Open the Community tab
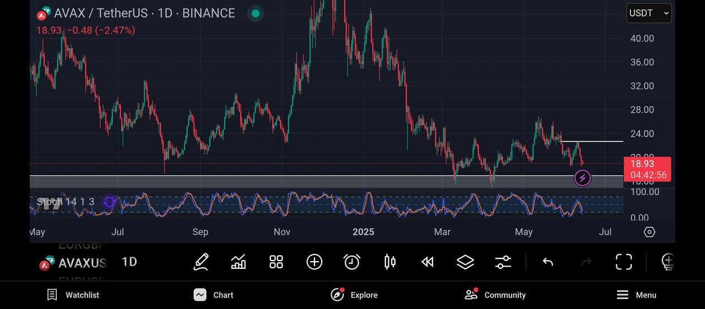Viewport: 705px width, 309px height. tap(495, 295)
